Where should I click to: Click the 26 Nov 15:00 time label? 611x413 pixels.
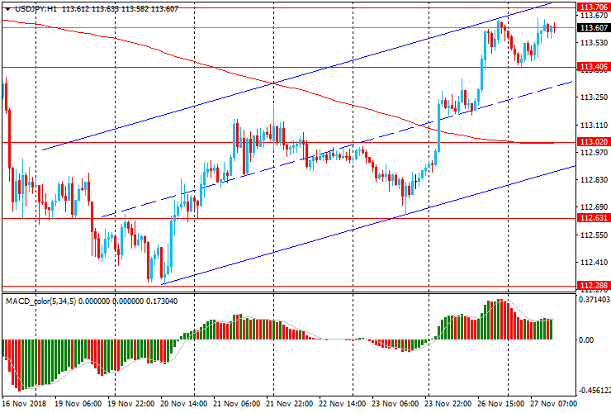tap(500, 403)
